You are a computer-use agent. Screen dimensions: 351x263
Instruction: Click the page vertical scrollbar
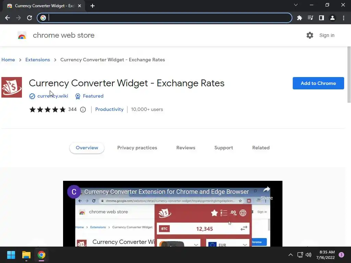349,75
